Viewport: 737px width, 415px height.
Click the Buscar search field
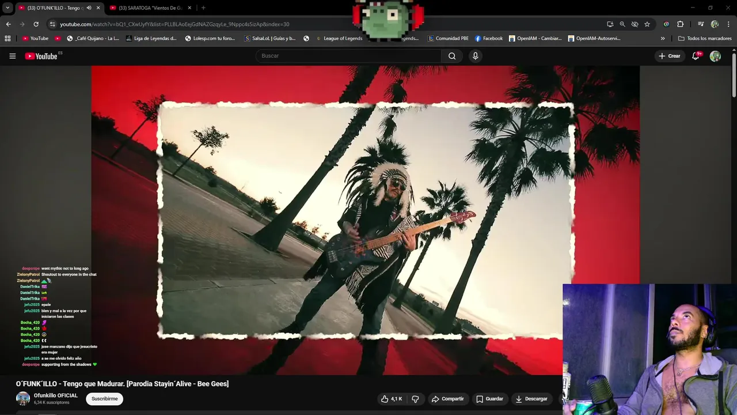pyautogui.click(x=348, y=56)
